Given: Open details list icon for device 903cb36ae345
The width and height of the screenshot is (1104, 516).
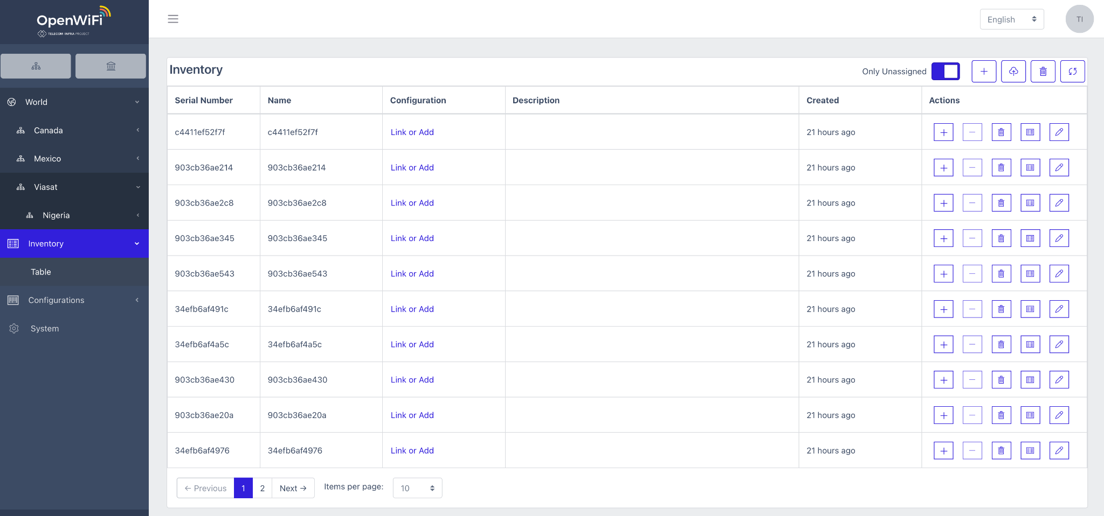Looking at the screenshot, I should pyautogui.click(x=1030, y=238).
